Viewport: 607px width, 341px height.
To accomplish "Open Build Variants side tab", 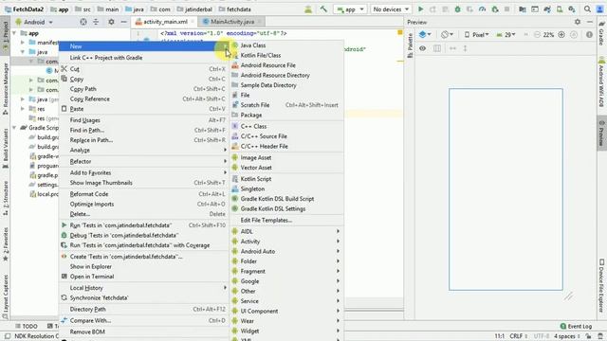I will 6,148.
